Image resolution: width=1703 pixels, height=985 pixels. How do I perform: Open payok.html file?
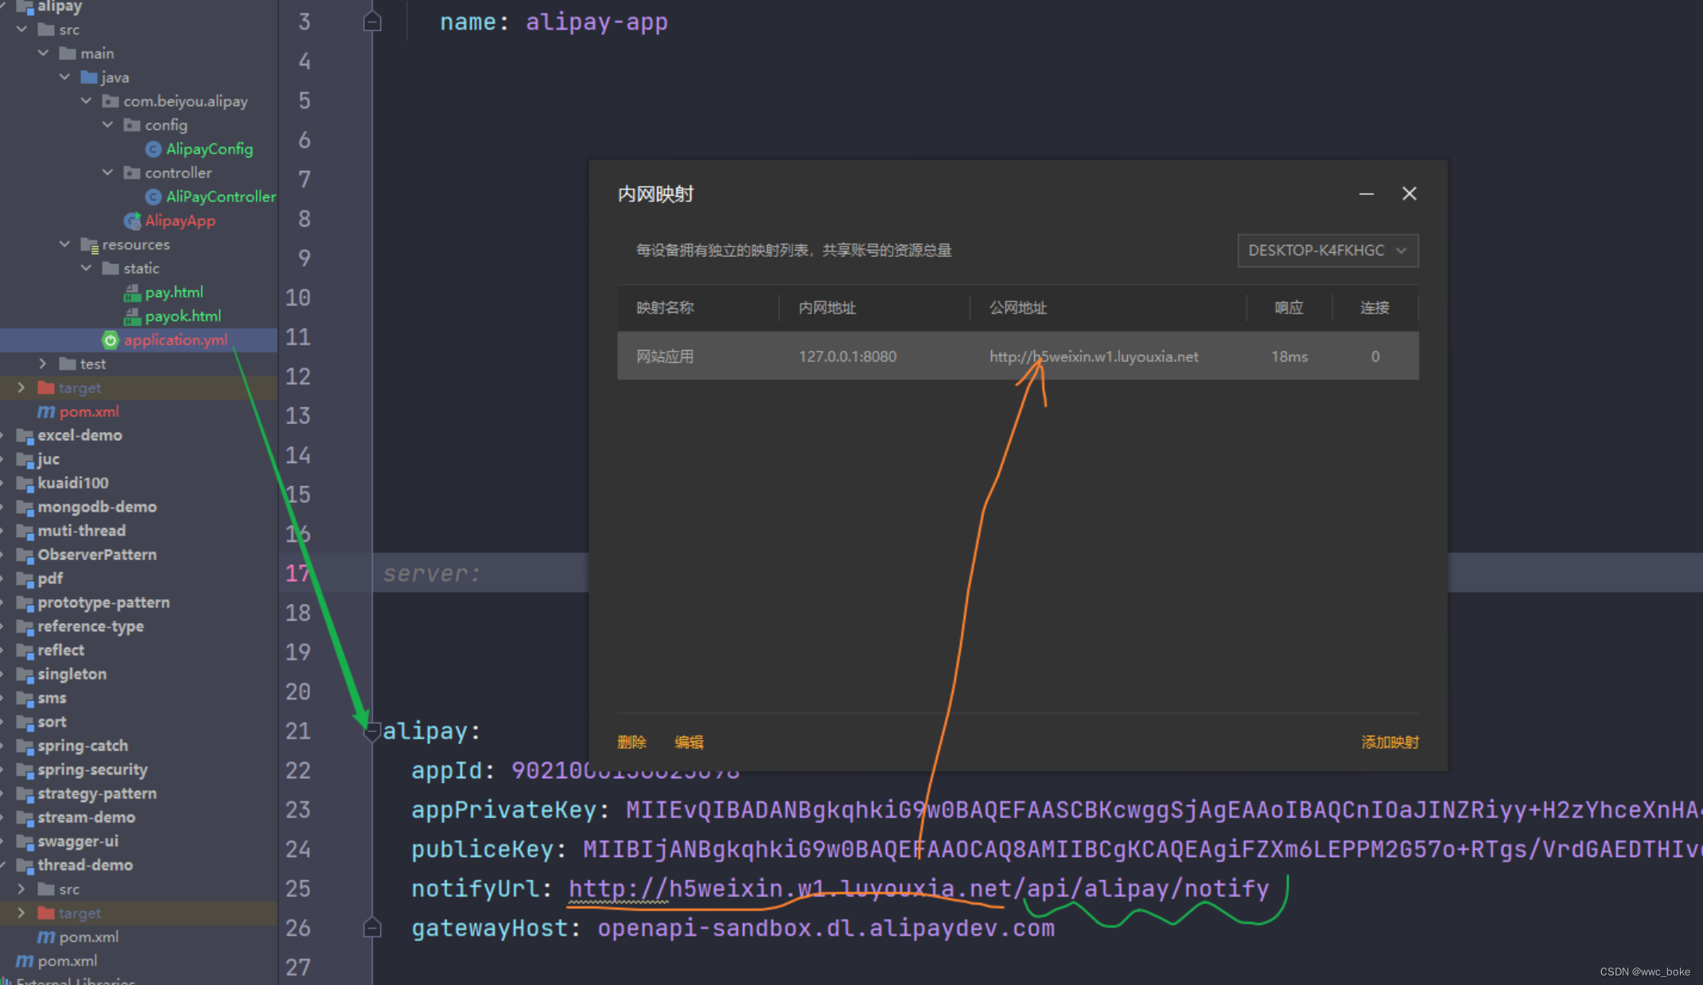click(x=183, y=316)
